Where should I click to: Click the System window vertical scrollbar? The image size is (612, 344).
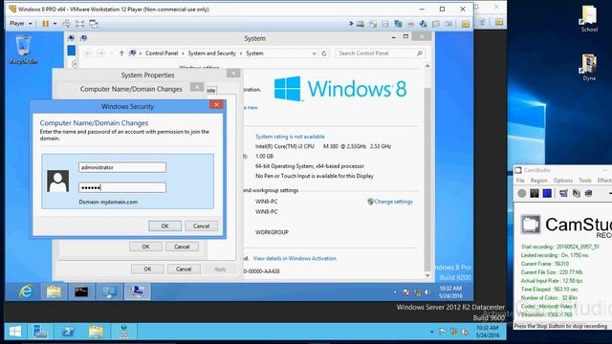pyautogui.click(x=427, y=172)
